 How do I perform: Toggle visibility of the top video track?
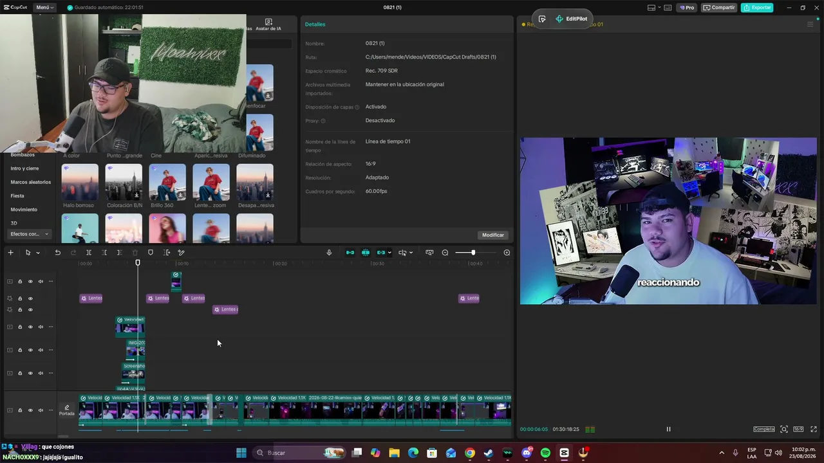[30, 281]
